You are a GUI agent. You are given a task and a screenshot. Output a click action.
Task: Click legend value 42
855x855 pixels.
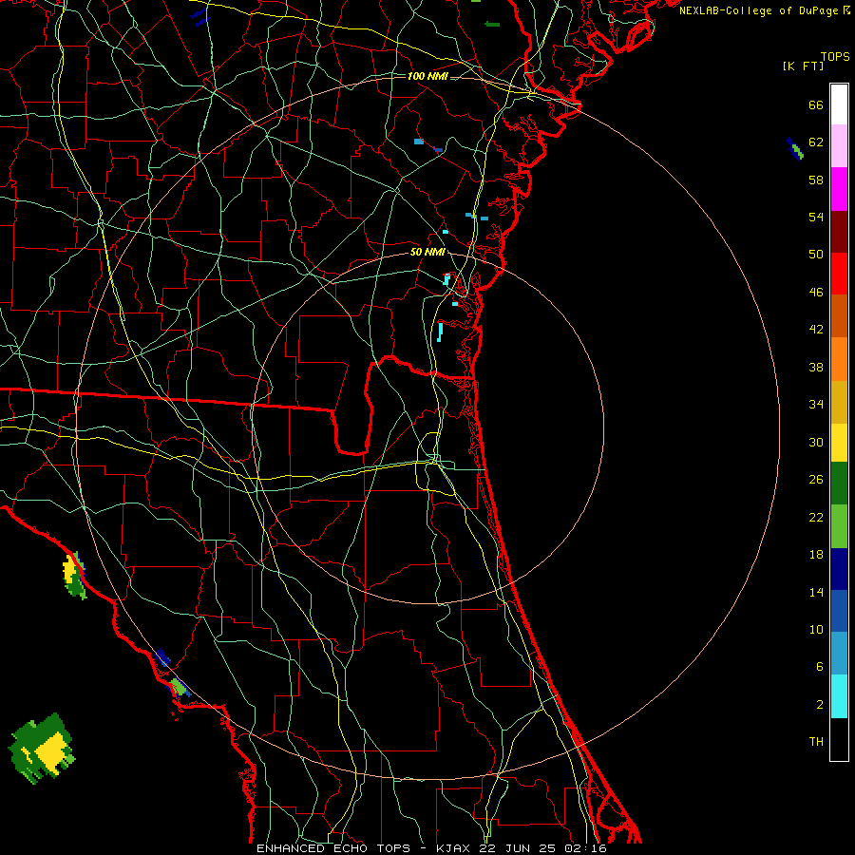point(816,329)
